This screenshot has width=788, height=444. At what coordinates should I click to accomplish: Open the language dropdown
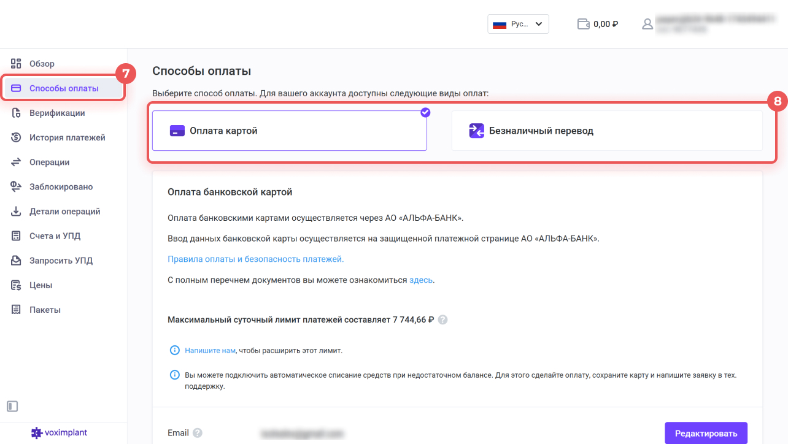click(518, 24)
